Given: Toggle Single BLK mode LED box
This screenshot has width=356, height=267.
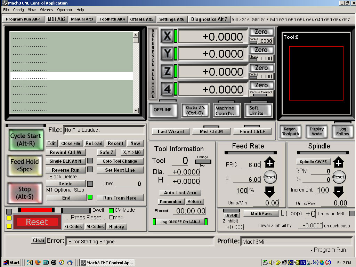Looking at the screenshot, I should [90, 161].
